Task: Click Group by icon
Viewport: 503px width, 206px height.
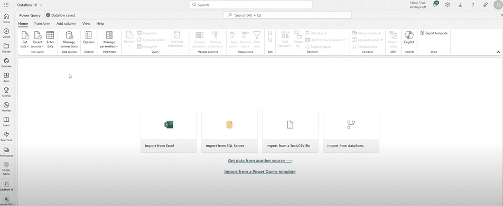Action: click(x=297, y=35)
